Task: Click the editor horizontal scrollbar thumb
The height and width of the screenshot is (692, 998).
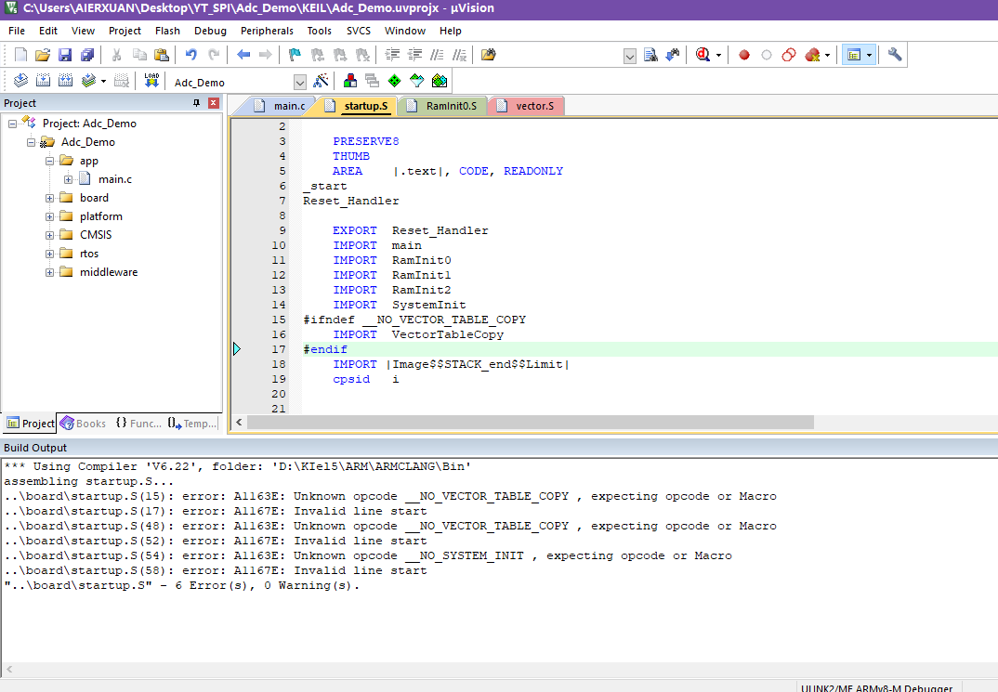Action: coord(531,422)
